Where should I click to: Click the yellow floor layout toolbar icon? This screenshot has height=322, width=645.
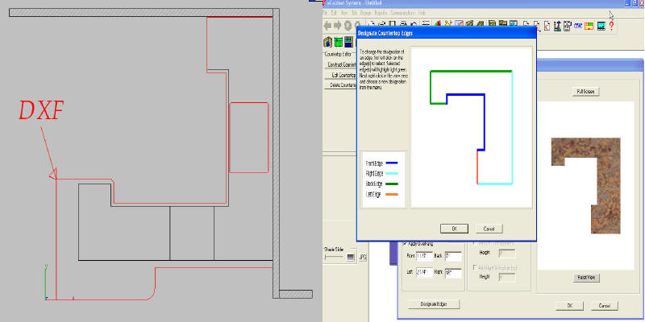click(x=589, y=26)
